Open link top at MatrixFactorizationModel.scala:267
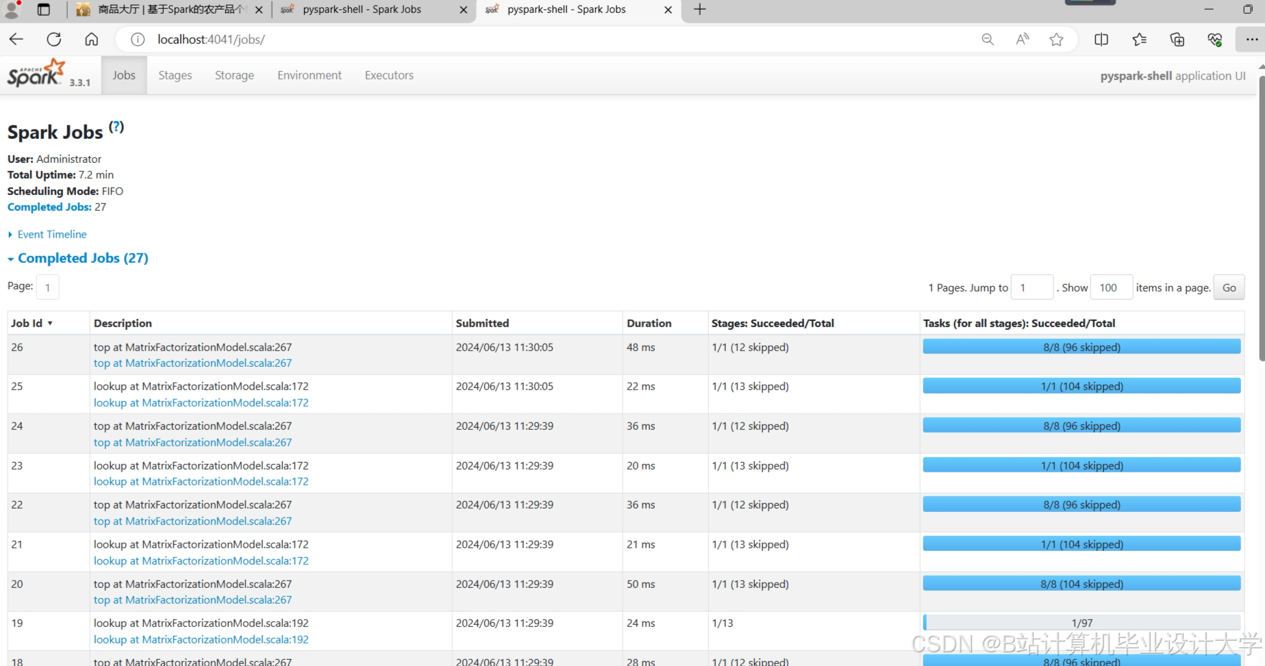This screenshot has height=666, width=1265. pos(192,363)
